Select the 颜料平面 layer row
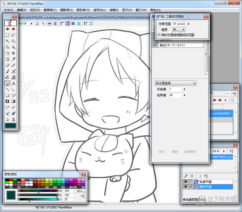This screenshot has height=212, width=242. (213, 187)
